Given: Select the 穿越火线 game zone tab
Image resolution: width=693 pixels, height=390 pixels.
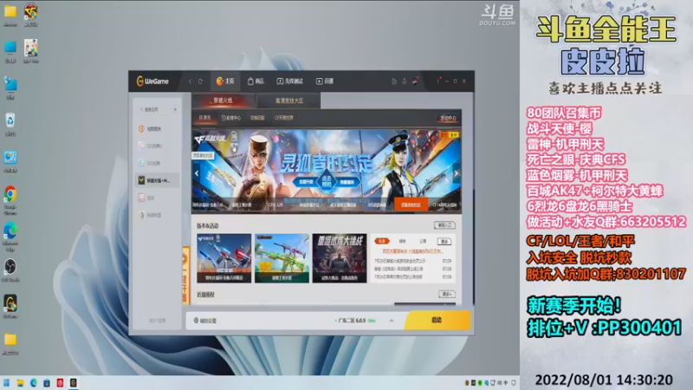Looking at the screenshot, I should (223, 101).
